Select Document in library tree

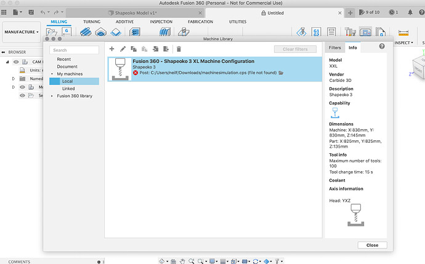[x=67, y=66]
